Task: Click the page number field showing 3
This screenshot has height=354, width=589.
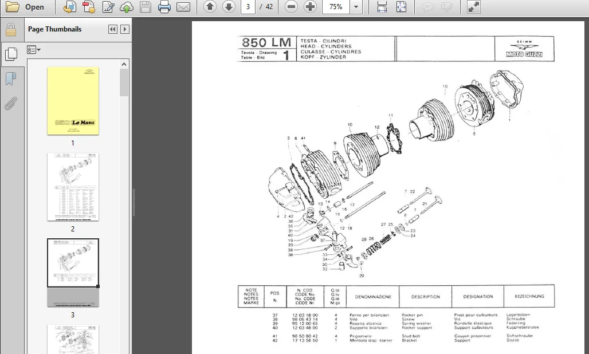Action: (x=248, y=7)
